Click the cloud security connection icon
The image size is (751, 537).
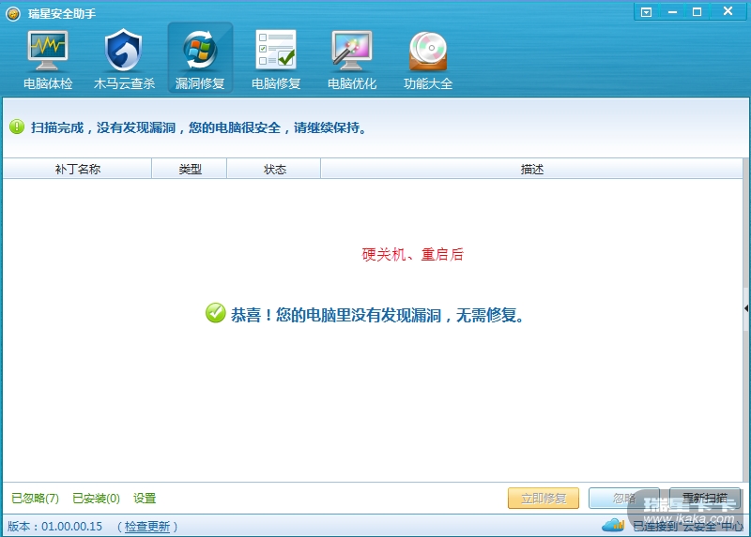click(x=613, y=525)
